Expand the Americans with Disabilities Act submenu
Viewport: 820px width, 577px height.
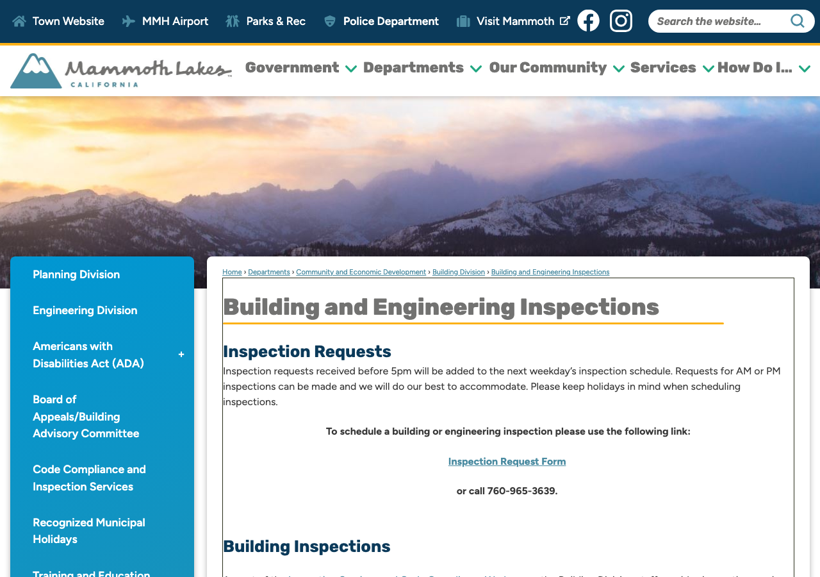(x=181, y=355)
